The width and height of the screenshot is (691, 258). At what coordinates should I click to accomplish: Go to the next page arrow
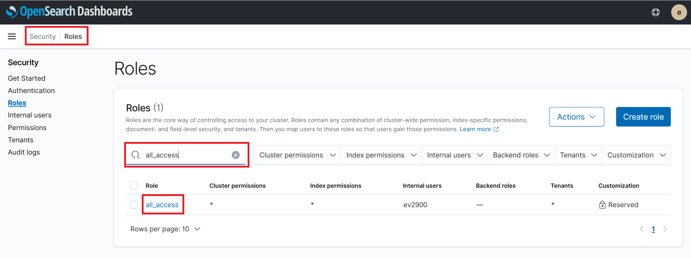click(665, 229)
